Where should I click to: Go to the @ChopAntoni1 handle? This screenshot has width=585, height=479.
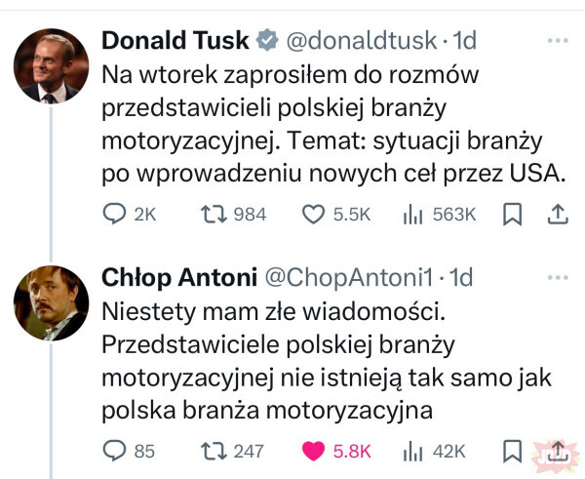348,277
